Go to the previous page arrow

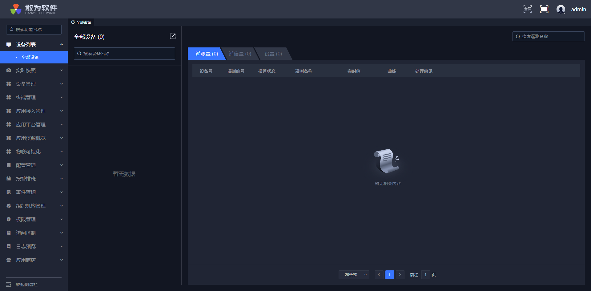379,275
